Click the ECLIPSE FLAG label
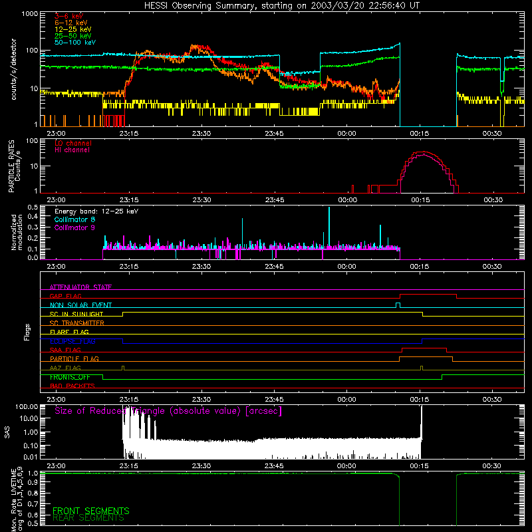 pyautogui.click(x=72, y=341)
